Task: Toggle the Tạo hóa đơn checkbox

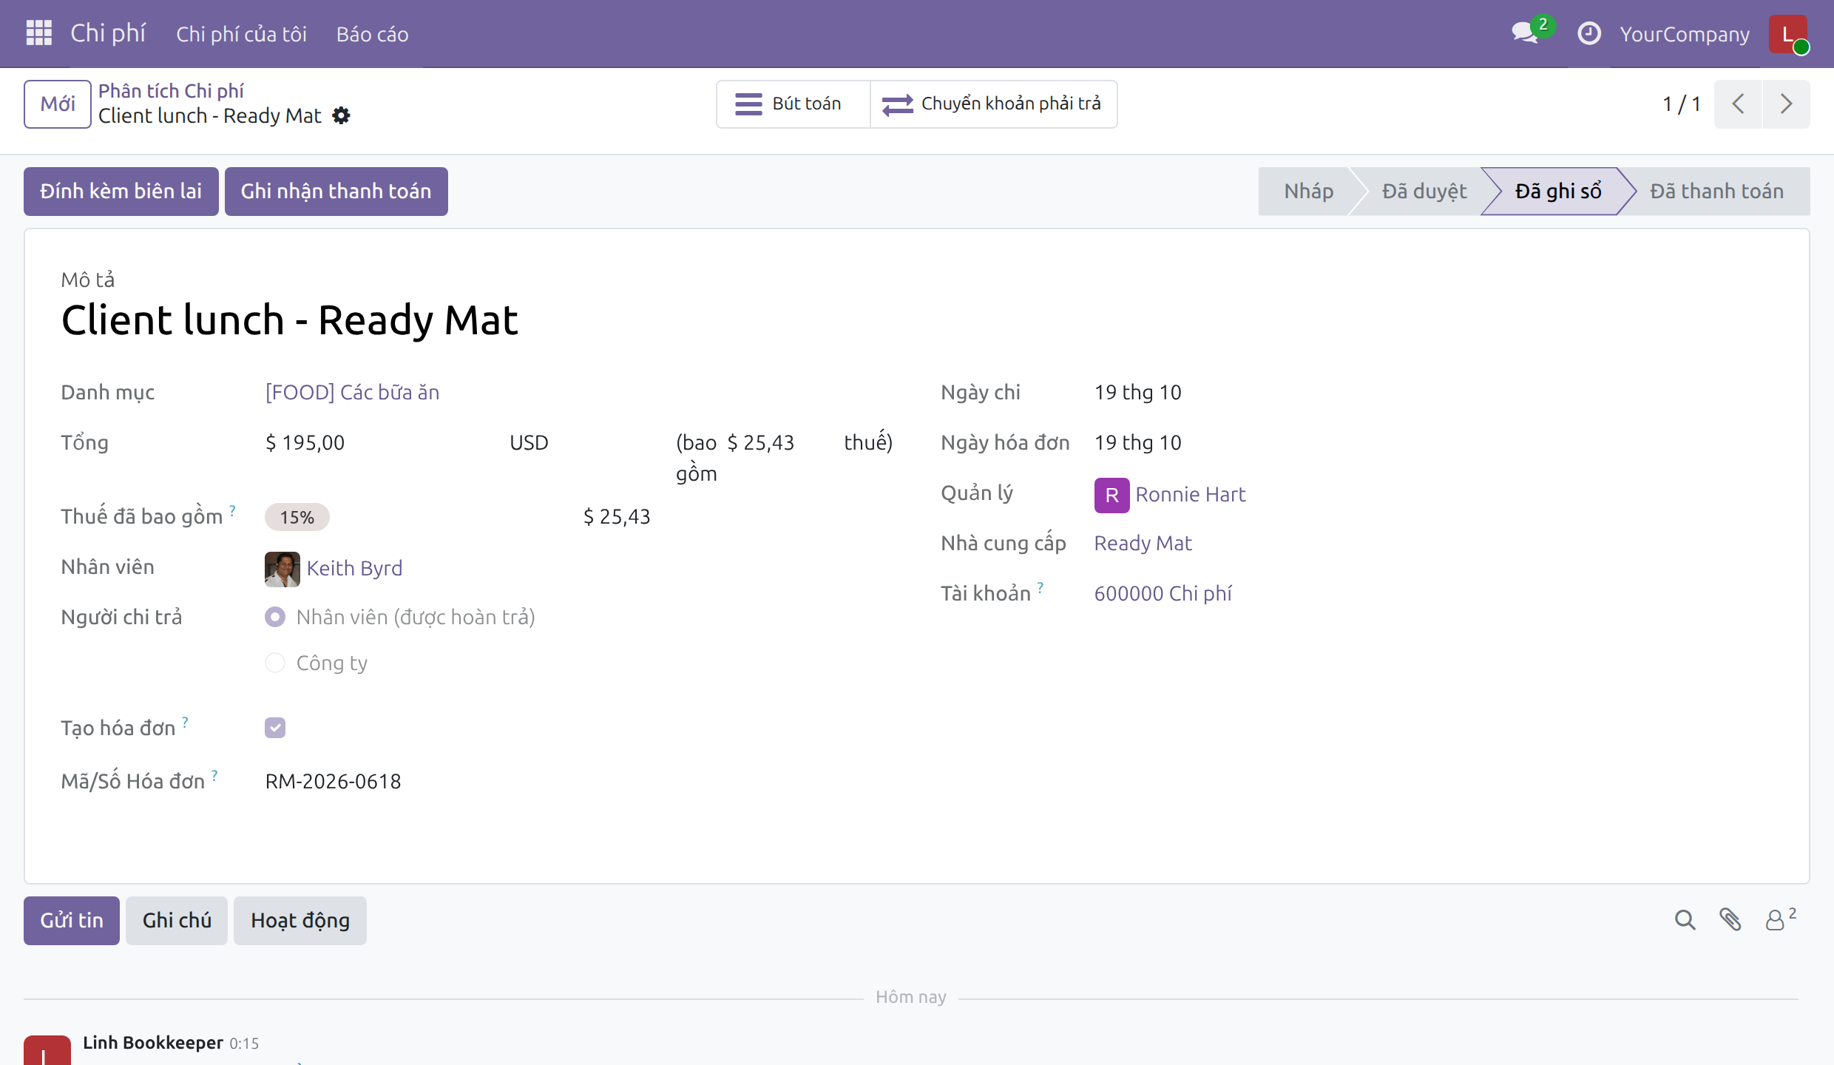Action: click(275, 728)
